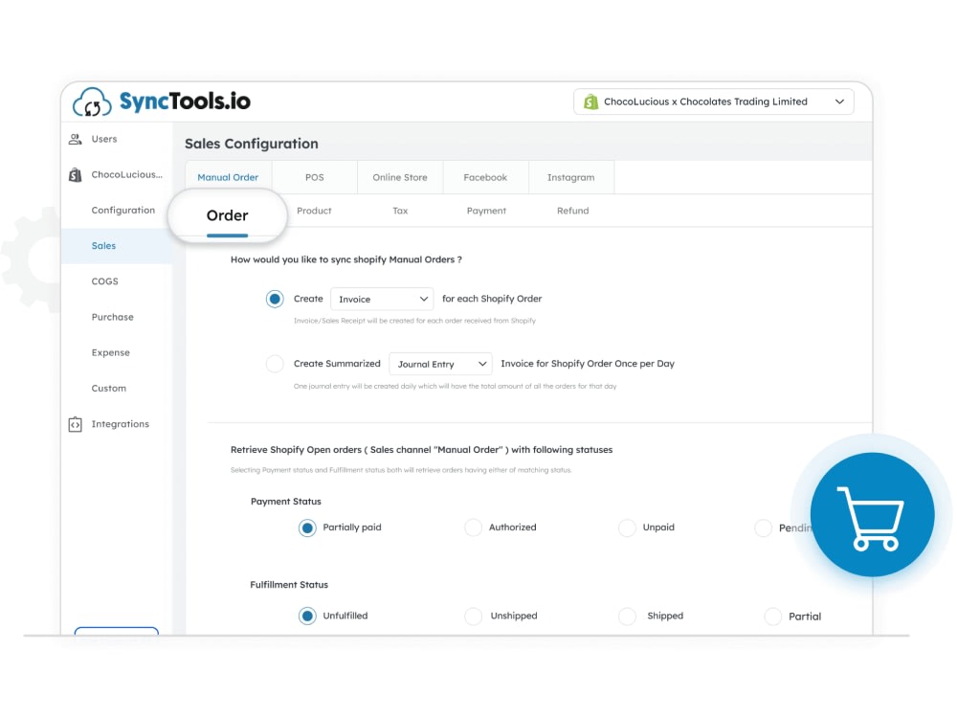Viewport: 957px width, 718px height.
Task: Click the blue shopping cart icon
Action: 872,515
